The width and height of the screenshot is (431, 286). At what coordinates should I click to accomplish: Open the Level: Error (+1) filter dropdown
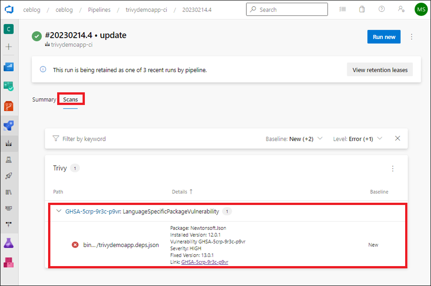pyautogui.click(x=358, y=139)
